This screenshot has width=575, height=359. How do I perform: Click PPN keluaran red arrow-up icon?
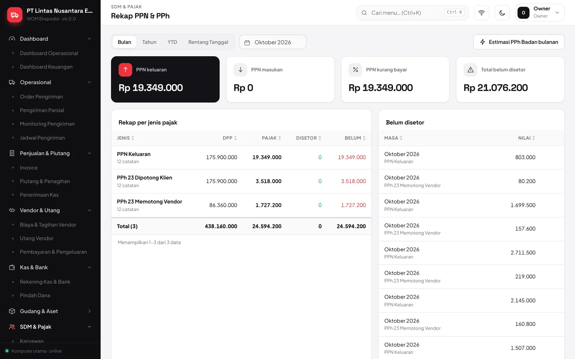tap(125, 70)
